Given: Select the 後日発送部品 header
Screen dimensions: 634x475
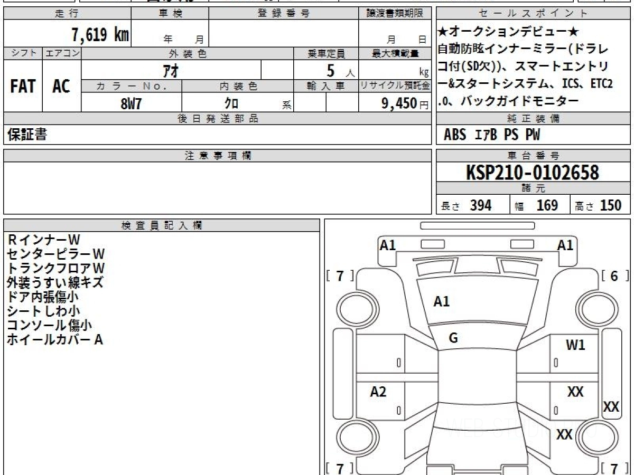Looking at the screenshot, I should pyautogui.click(x=217, y=119).
